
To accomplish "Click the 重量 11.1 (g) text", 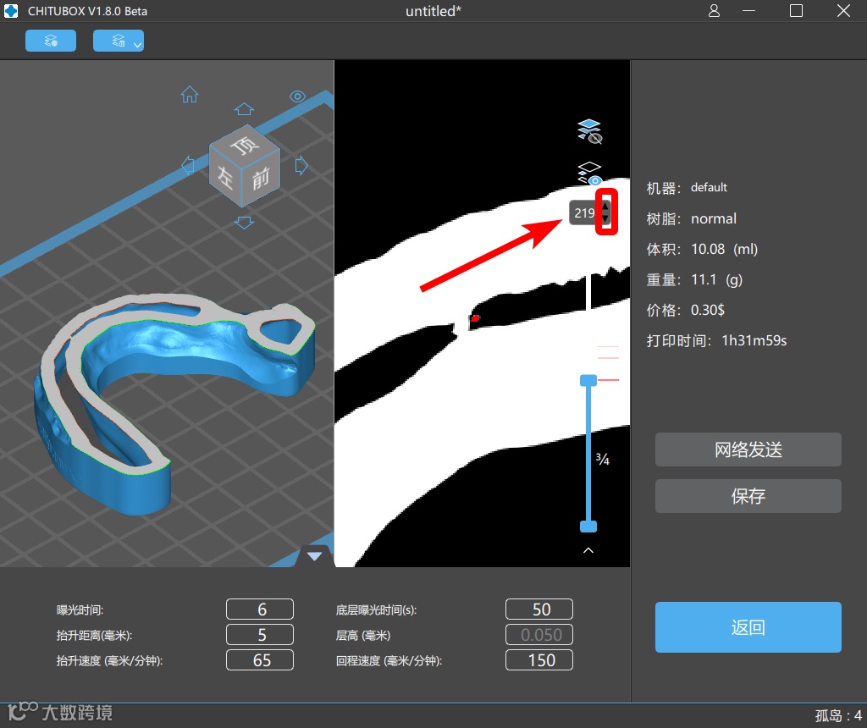I will (x=694, y=279).
